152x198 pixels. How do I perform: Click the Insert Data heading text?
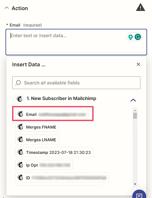(x=29, y=65)
